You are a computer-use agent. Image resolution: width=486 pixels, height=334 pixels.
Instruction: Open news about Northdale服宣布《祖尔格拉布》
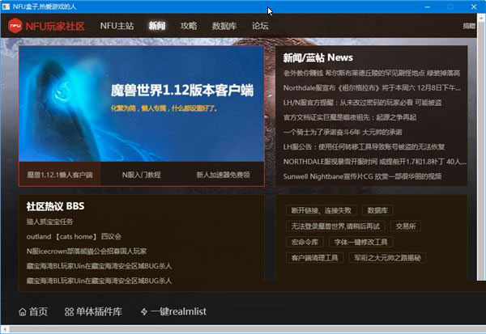(x=372, y=88)
